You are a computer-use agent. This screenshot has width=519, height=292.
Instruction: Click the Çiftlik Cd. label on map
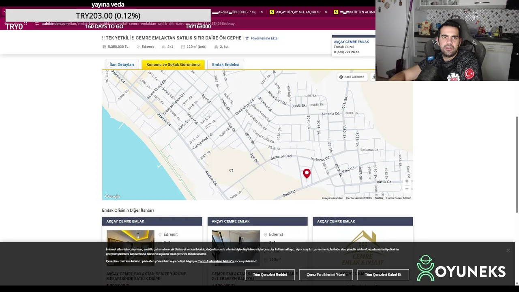coord(384,182)
